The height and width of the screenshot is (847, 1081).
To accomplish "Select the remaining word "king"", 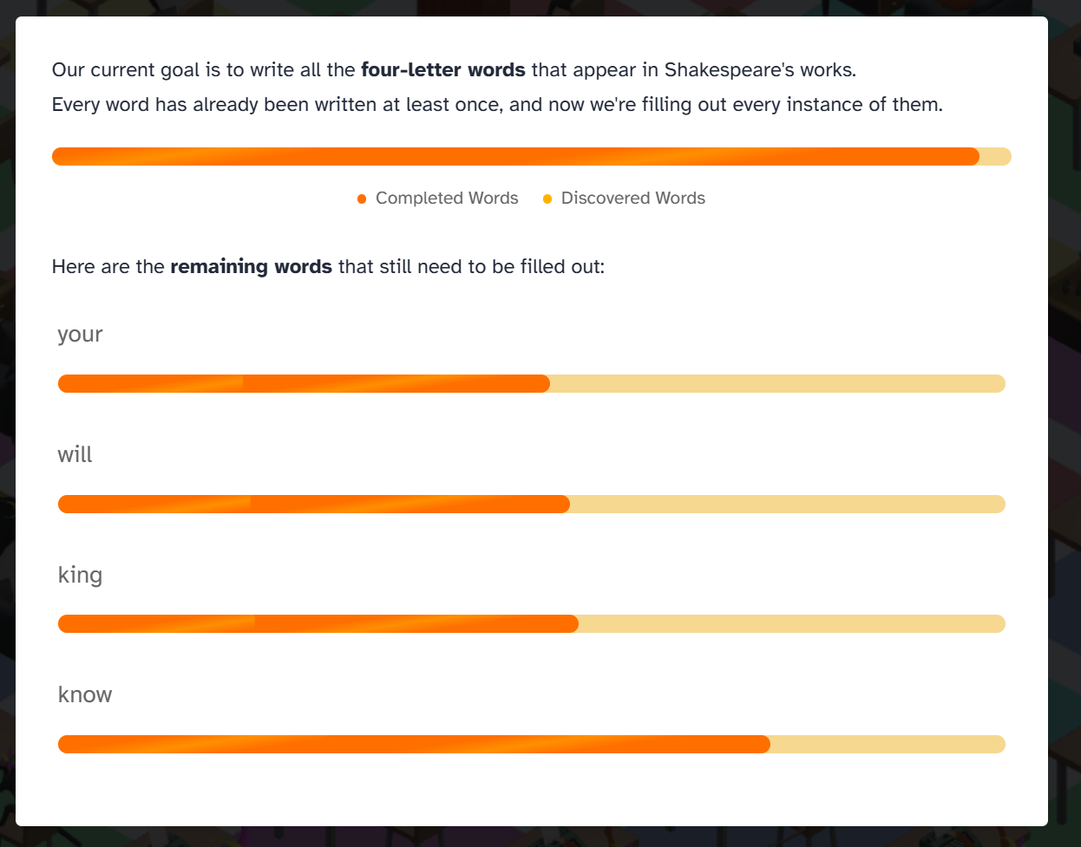I will (80, 576).
